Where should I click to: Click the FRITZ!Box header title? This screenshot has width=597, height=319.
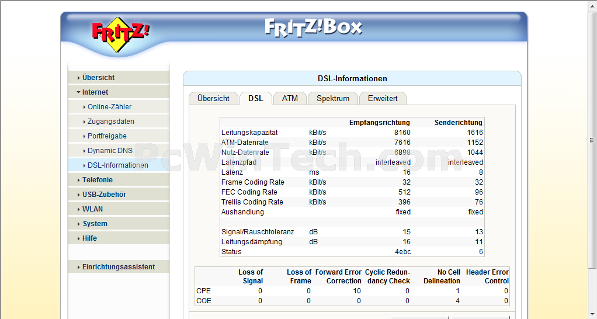click(x=313, y=28)
